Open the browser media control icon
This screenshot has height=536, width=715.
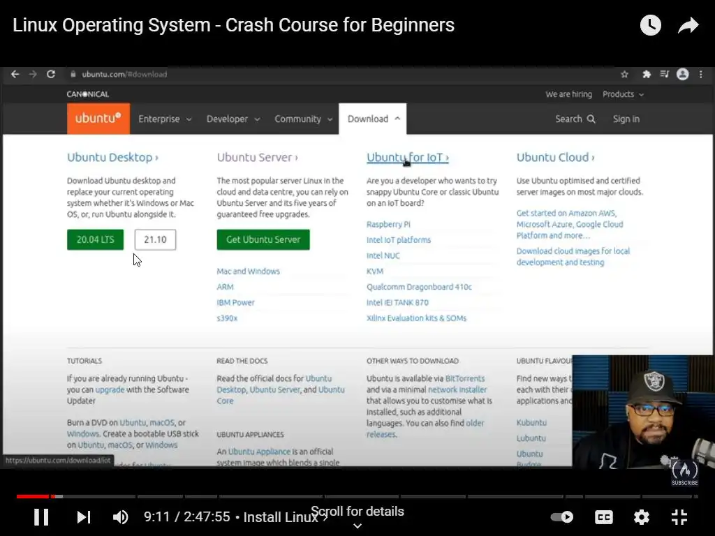click(665, 74)
